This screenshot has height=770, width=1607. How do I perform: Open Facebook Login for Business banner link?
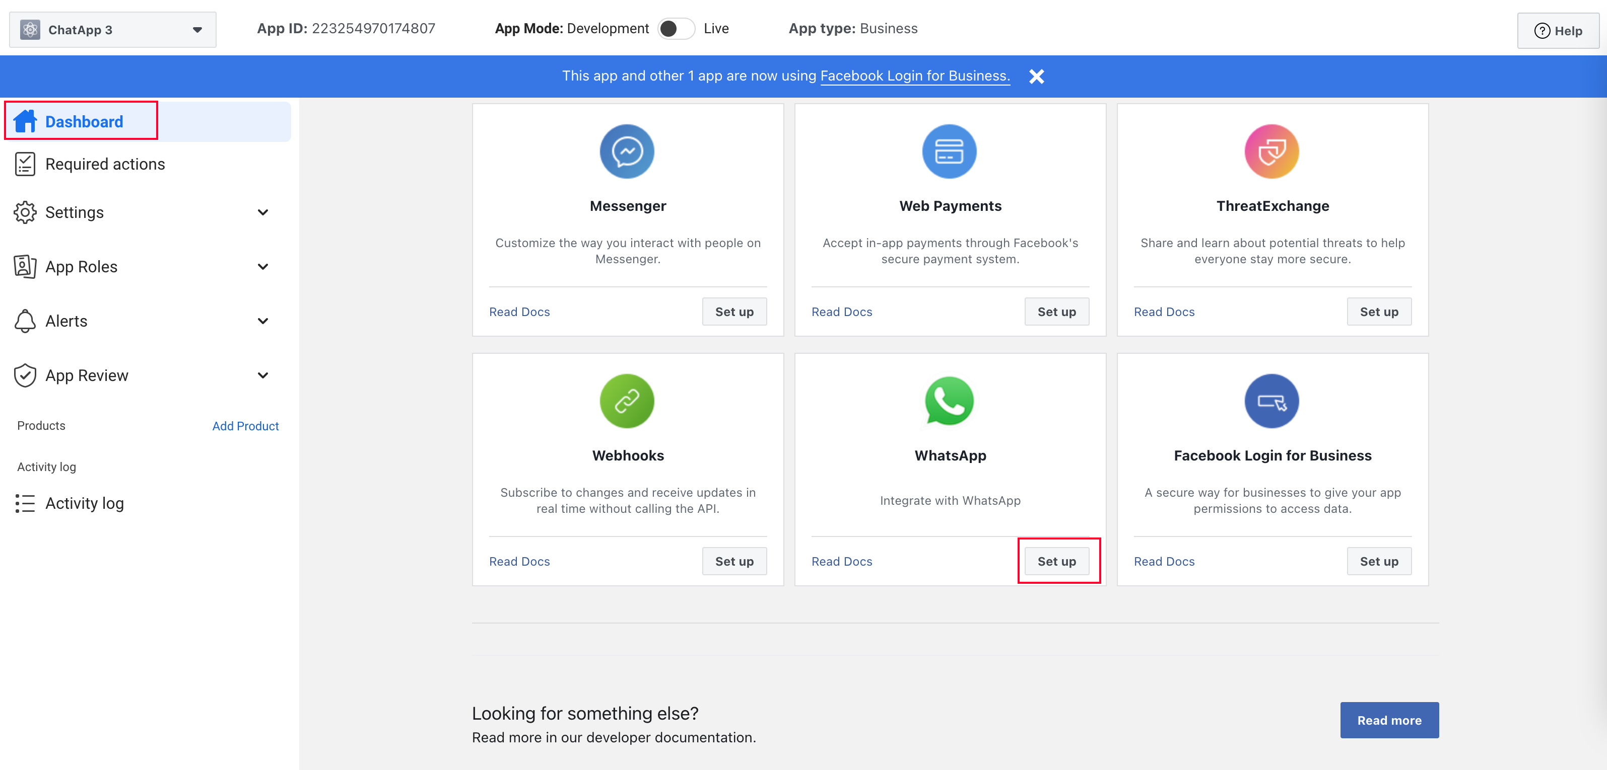click(x=914, y=76)
